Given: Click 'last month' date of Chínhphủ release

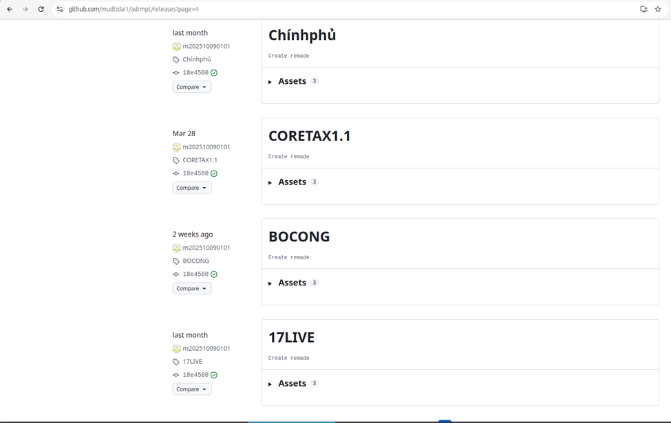Looking at the screenshot, I should [190, 33].
